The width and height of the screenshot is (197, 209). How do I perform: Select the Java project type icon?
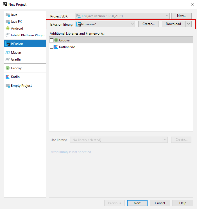point(8,15)
